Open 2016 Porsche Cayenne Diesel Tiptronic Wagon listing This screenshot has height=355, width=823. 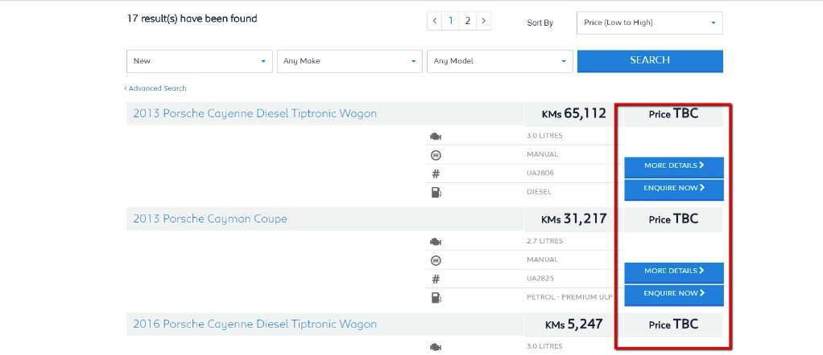coord(254,324)
